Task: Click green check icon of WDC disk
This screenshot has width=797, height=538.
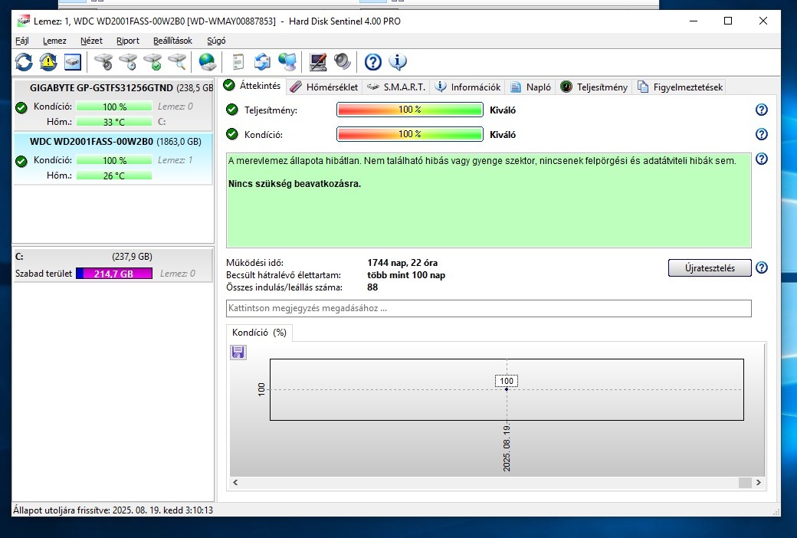Action: point(21,161)
